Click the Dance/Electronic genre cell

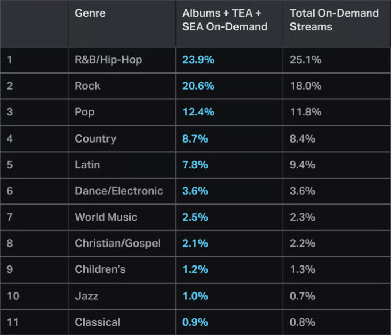(x=119, y=191)
